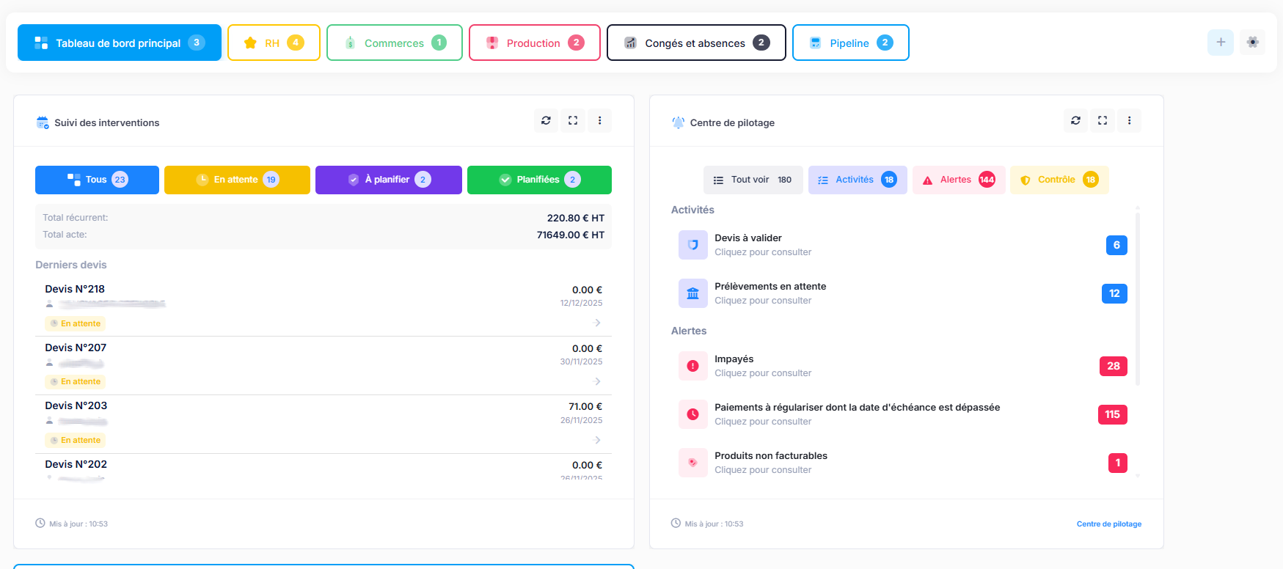The image size is (1283, 569).
Task: Open dashboard settings gear icon
Action: 1253,43
